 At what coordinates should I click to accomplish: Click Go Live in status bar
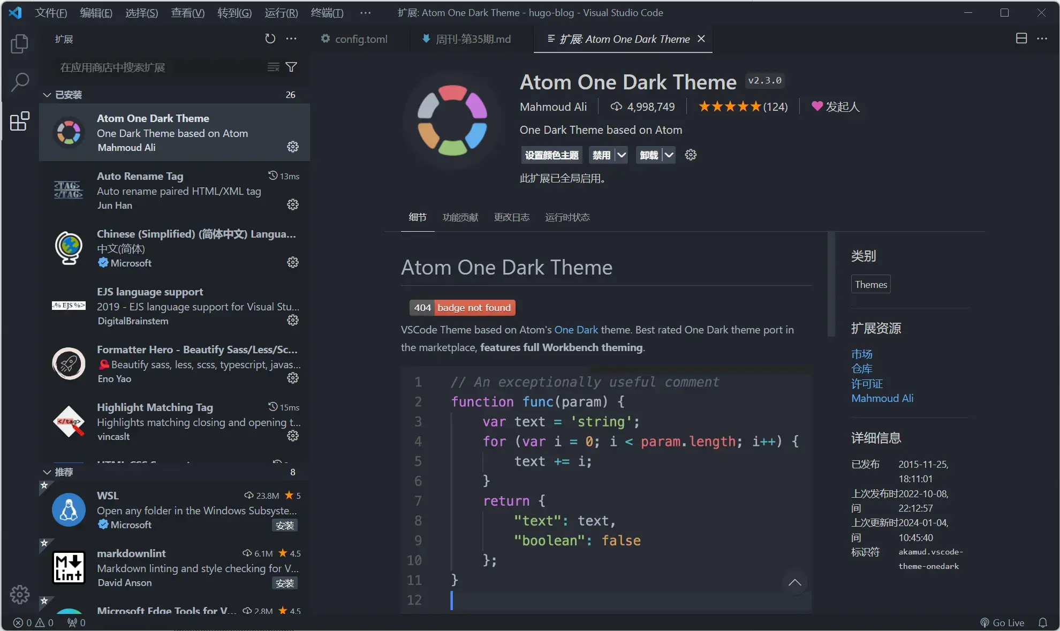click(x=1002, y=623)
